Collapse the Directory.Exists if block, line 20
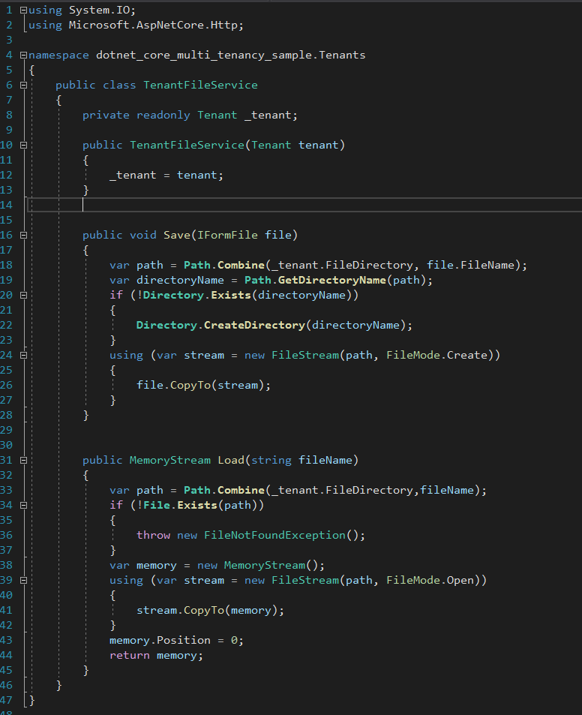Screen dimensions: 582x715 pyautogui.click(x=24, y=295)
